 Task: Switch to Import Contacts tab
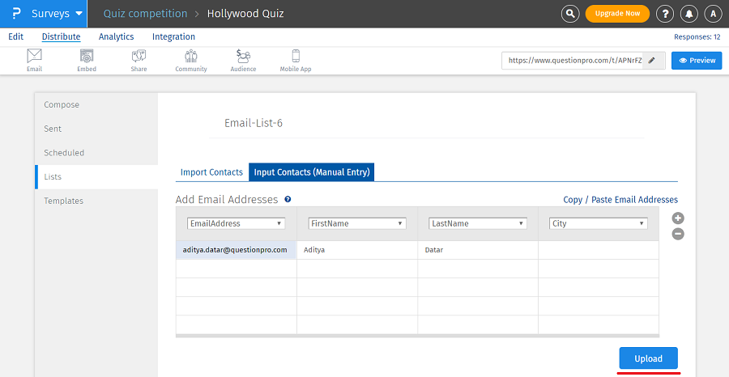click(211, 172)
